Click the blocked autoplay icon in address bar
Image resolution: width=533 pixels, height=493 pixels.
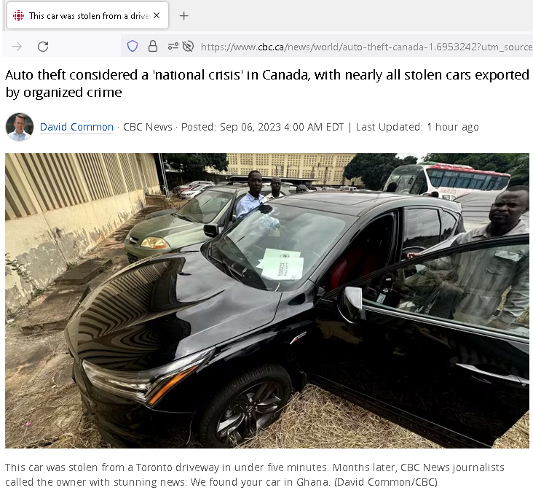click(x=188, y=46)
